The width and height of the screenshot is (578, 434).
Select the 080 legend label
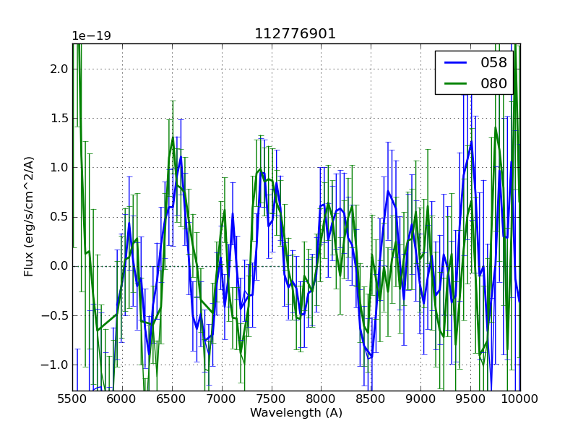tap(494, 83)
